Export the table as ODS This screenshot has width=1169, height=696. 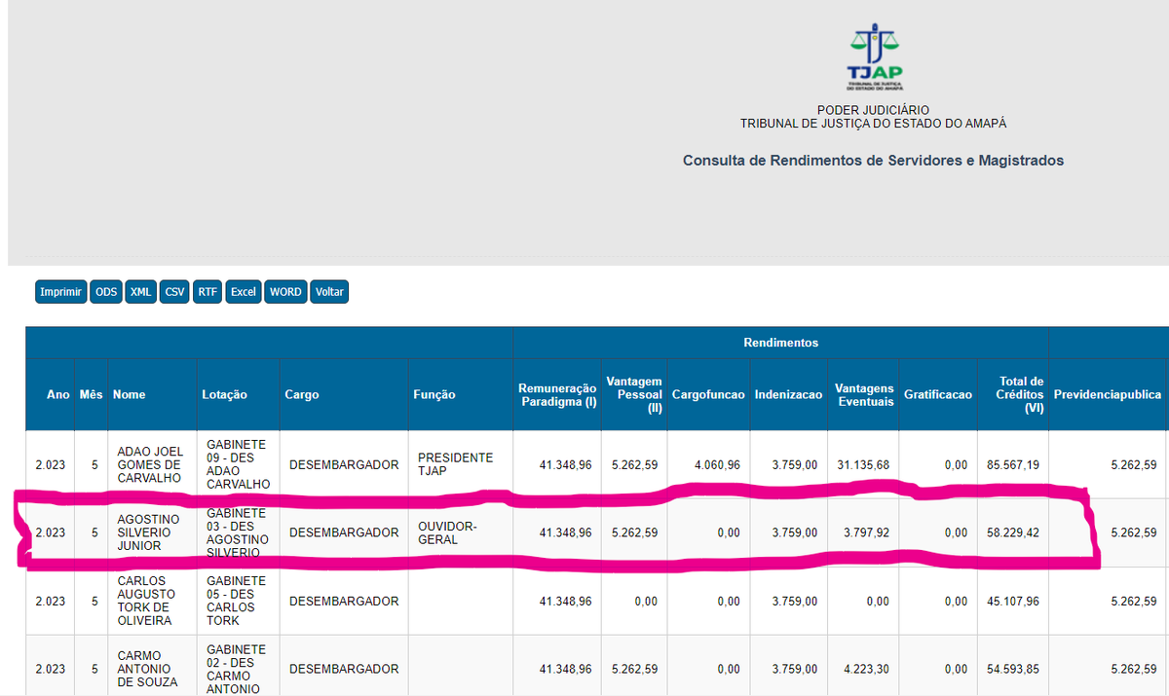(x=105, y=292)
